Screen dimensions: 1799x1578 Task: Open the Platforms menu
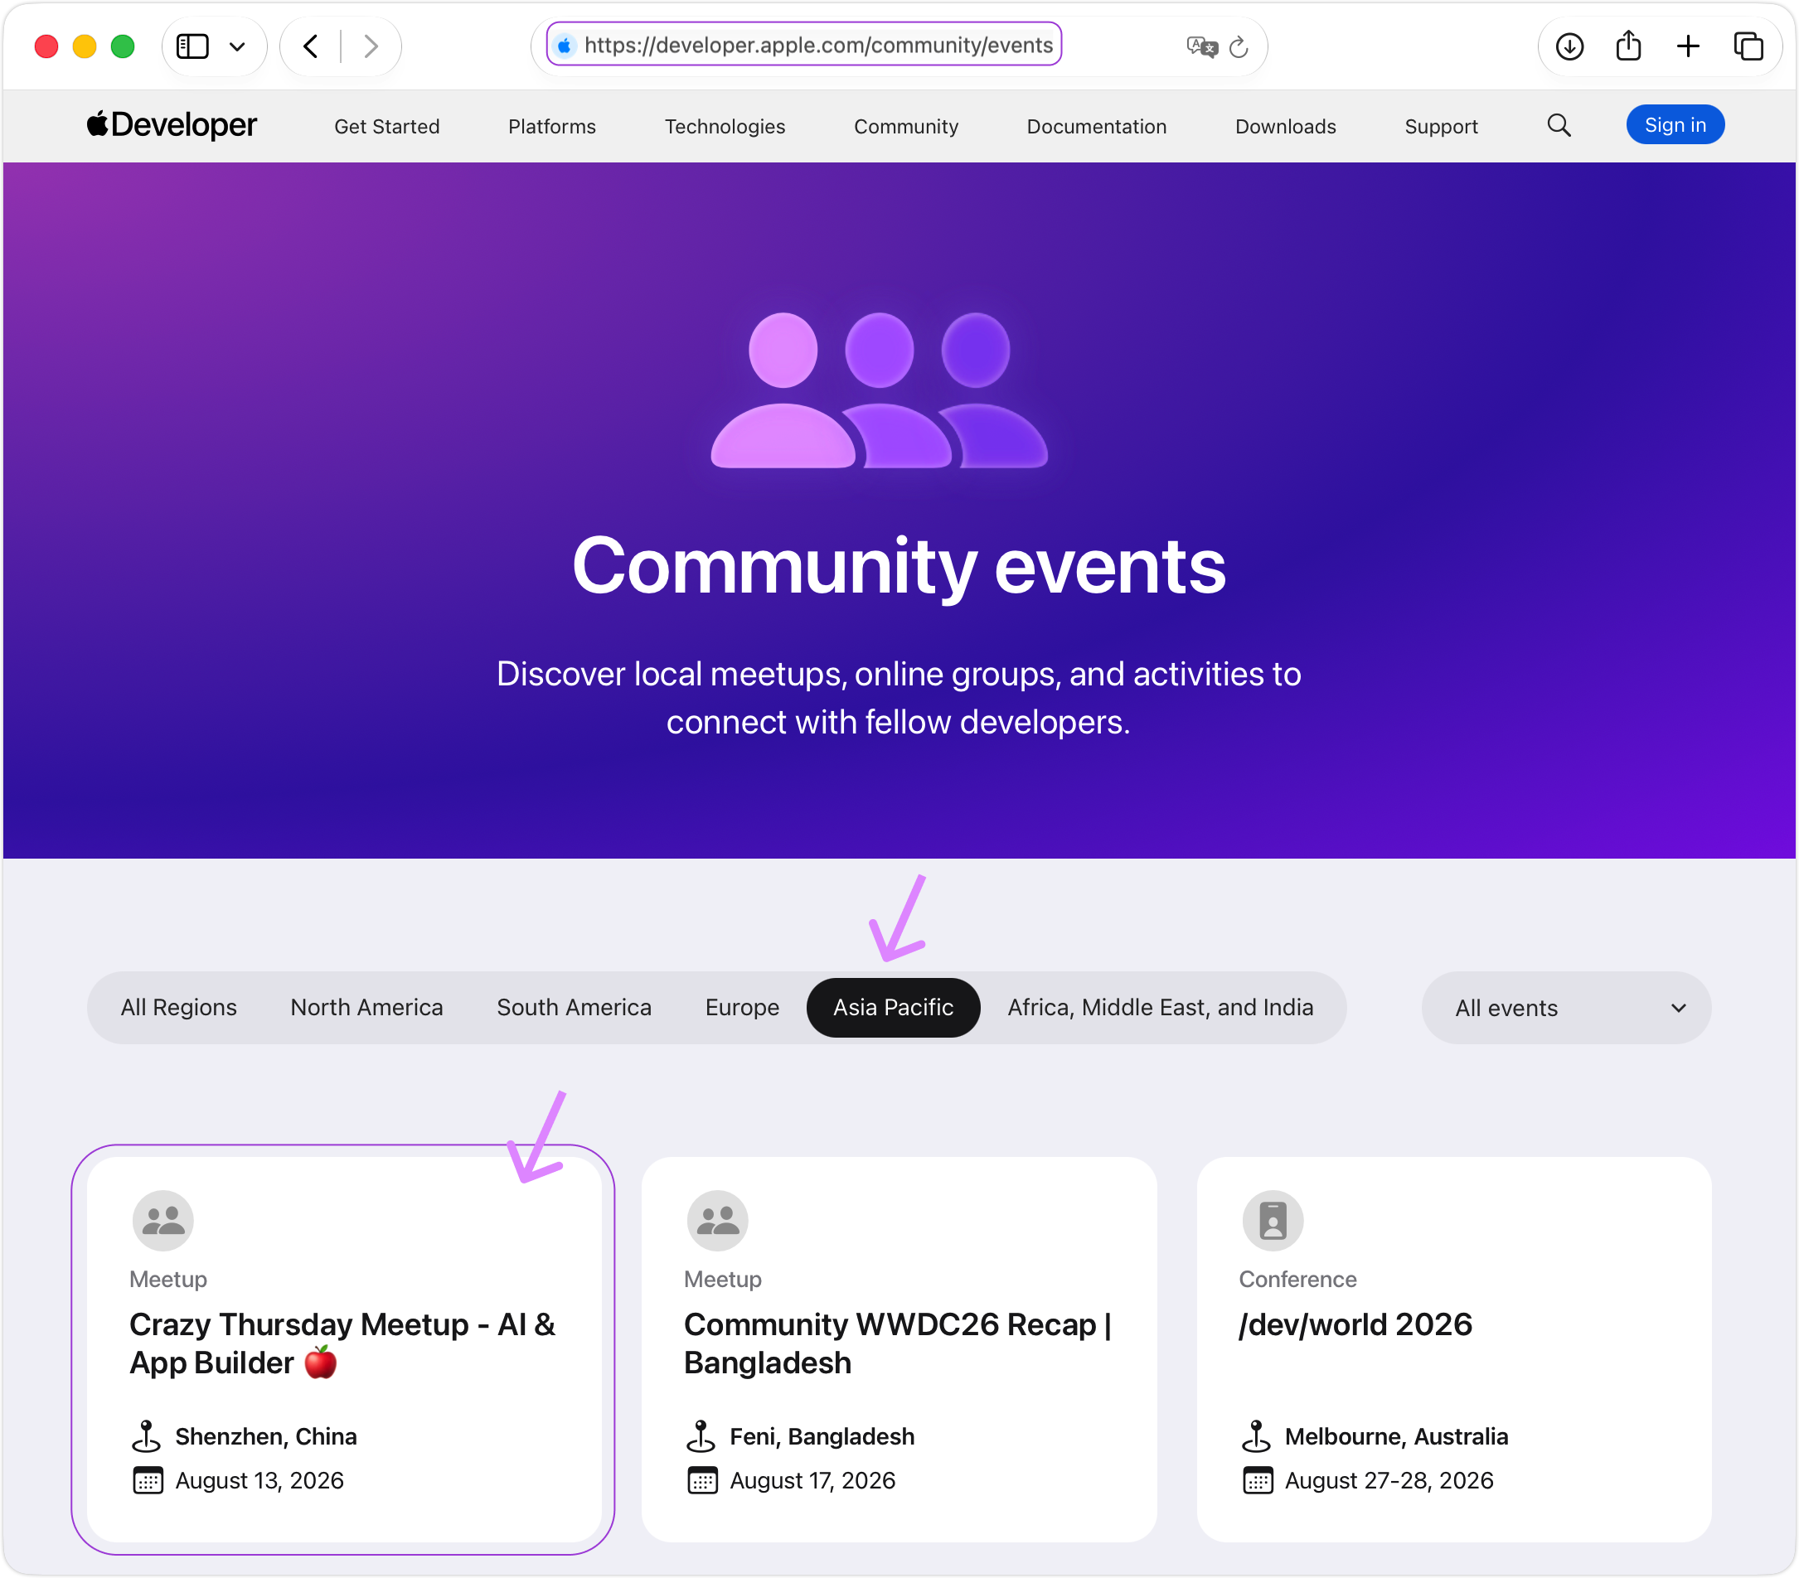coord(552,126)
